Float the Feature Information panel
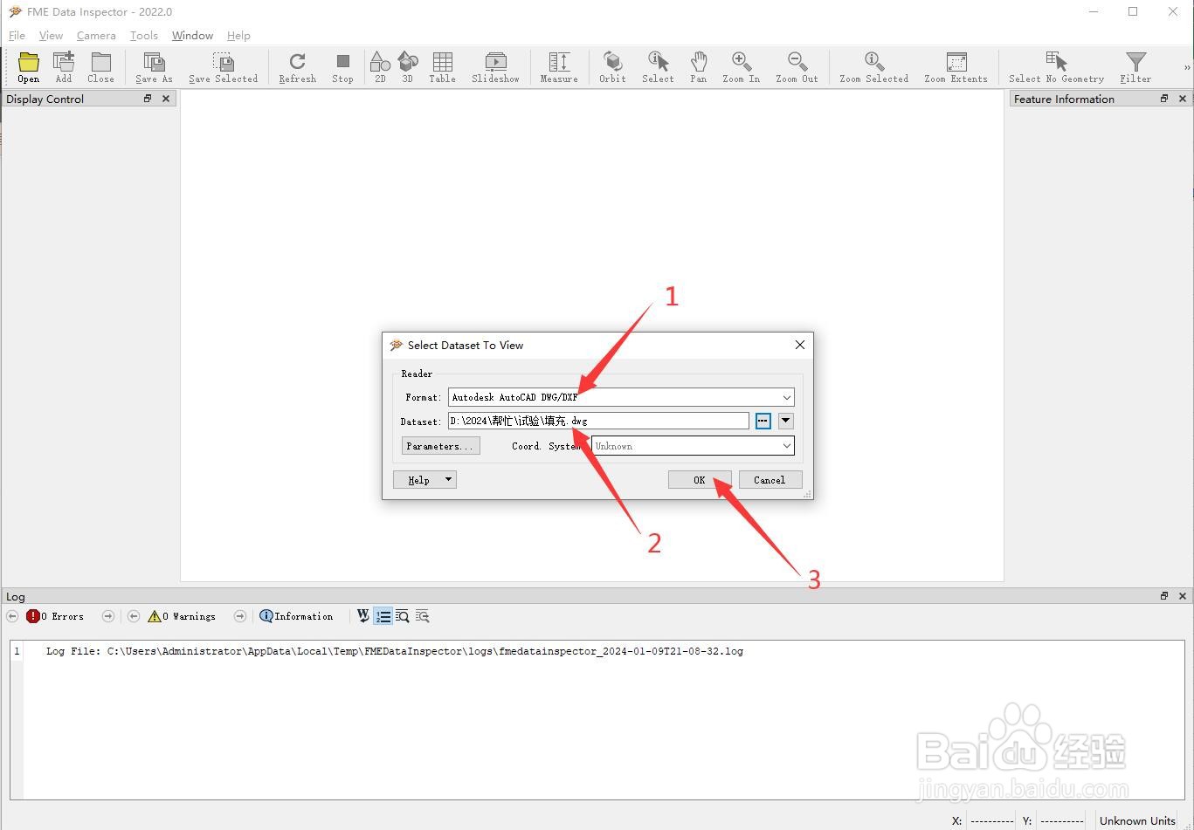Screen dimensions: 1194x830 1164,99
